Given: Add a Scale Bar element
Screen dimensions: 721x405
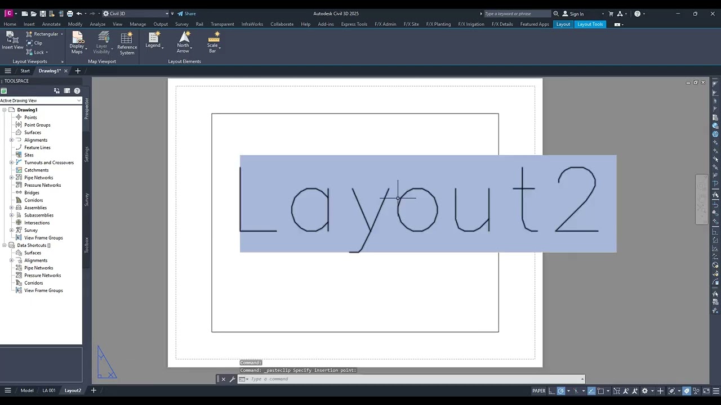Looking at the screenshot, I should (x=213, y=42).
